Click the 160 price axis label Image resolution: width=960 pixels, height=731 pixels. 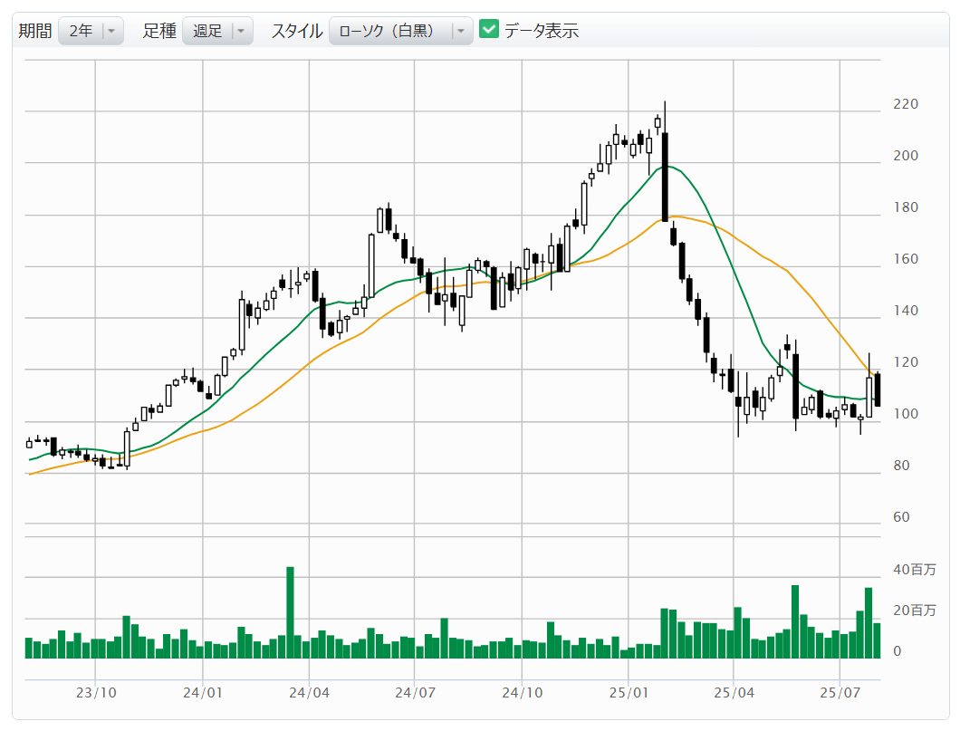coord(906,259)
